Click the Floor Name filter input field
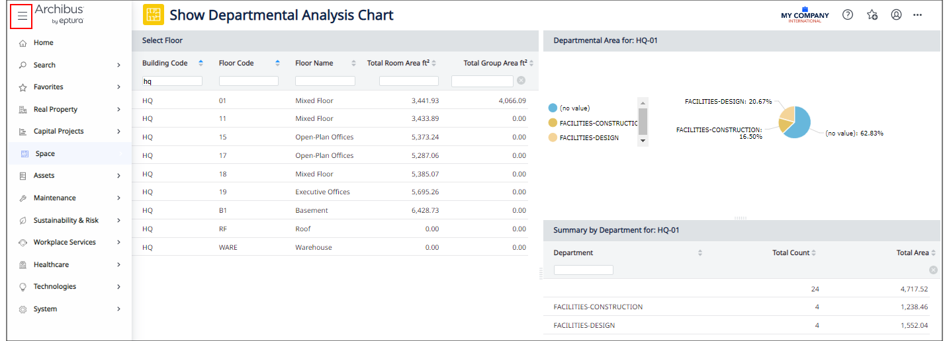The height and width of the screenshot is (341, 949). tap(325, 81)
